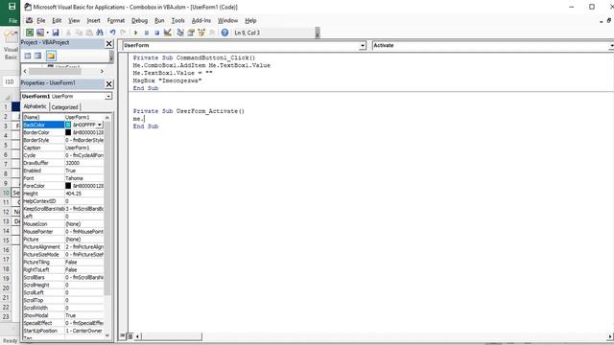Viewport: 614px width, 345px height.
Task: Click the View Code icon in Project panel
Action: pyautogui.click(x=28, y=56)
